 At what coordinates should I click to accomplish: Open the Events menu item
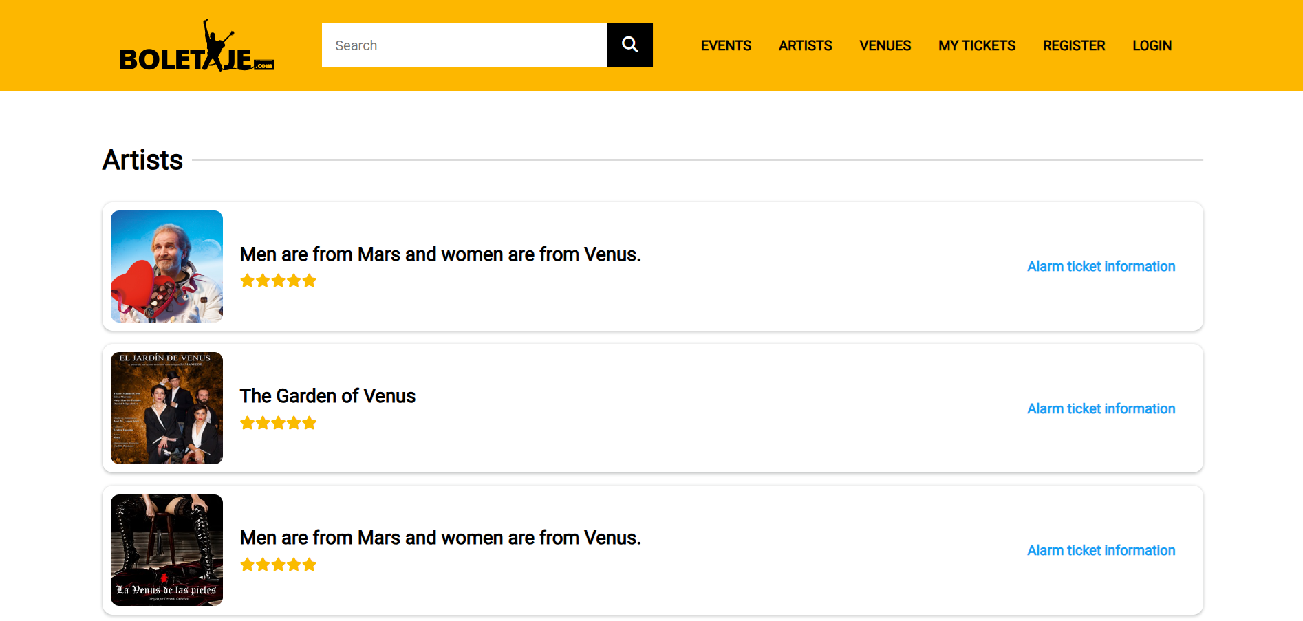point(726,45)
